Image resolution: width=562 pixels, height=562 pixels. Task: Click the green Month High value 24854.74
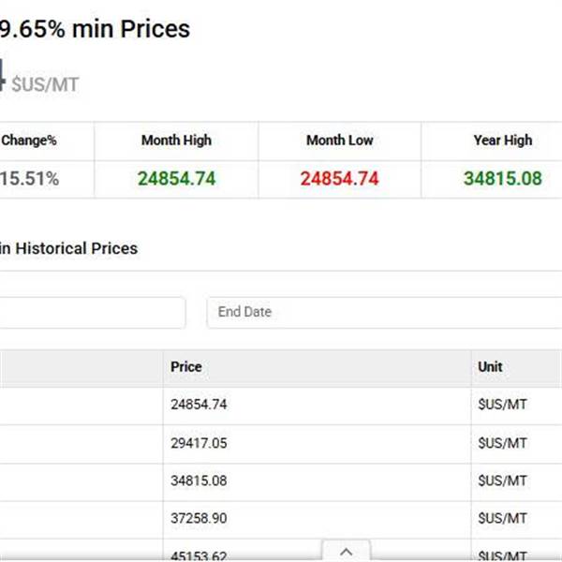176,178
